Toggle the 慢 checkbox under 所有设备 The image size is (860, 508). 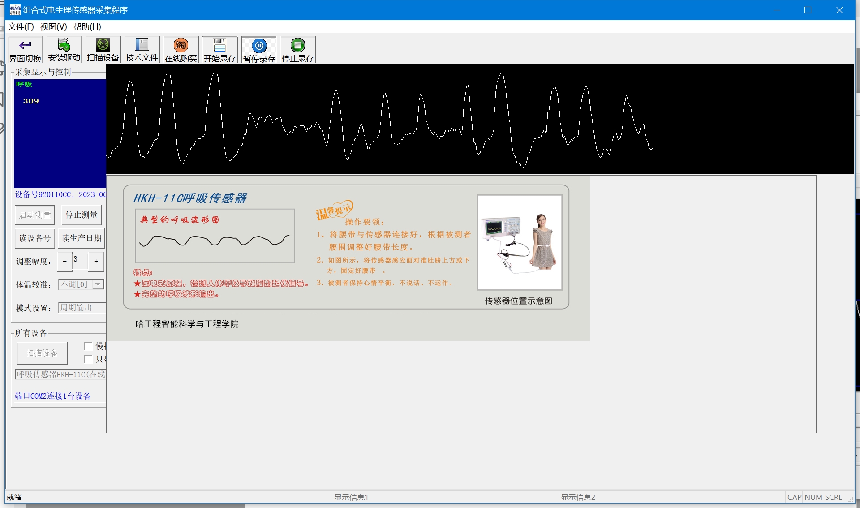(x=88, y=346)
